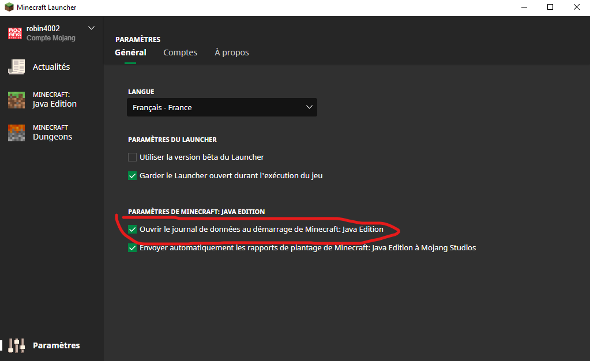The image size is (590, 361).
Task: Maximize the Minecraft Launcher window
Action: click(550, 7)
